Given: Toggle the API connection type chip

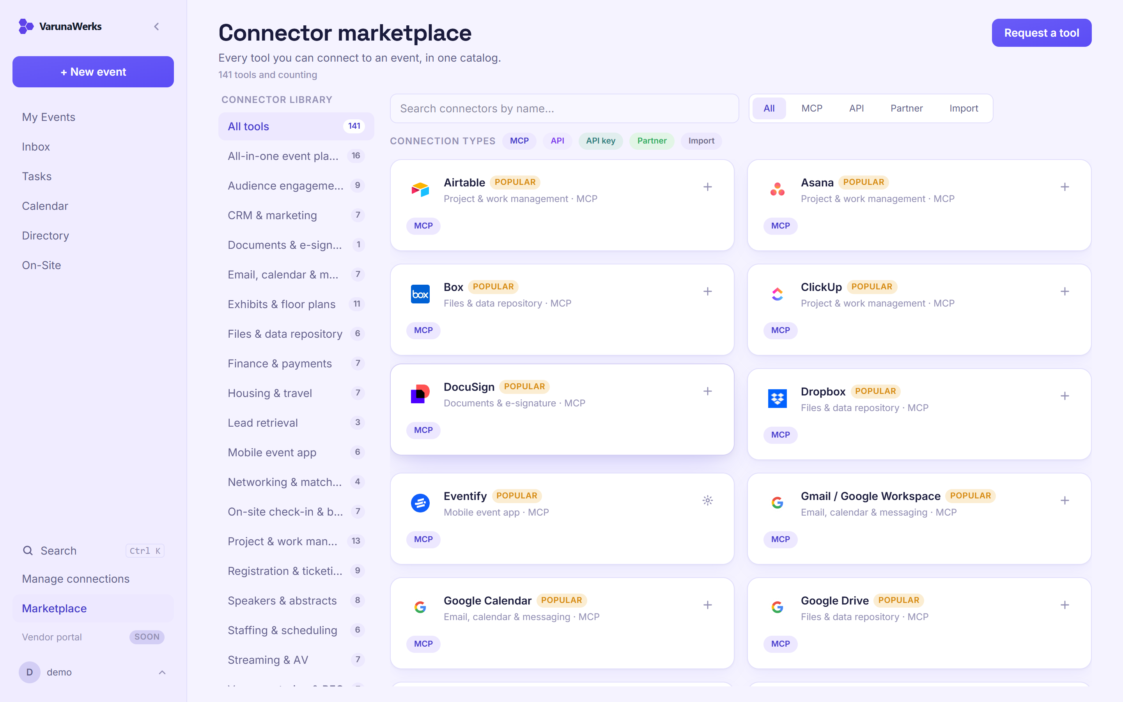Looking at the screenshot, I should 557,141.
